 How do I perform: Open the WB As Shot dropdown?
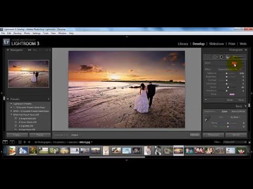235,117
